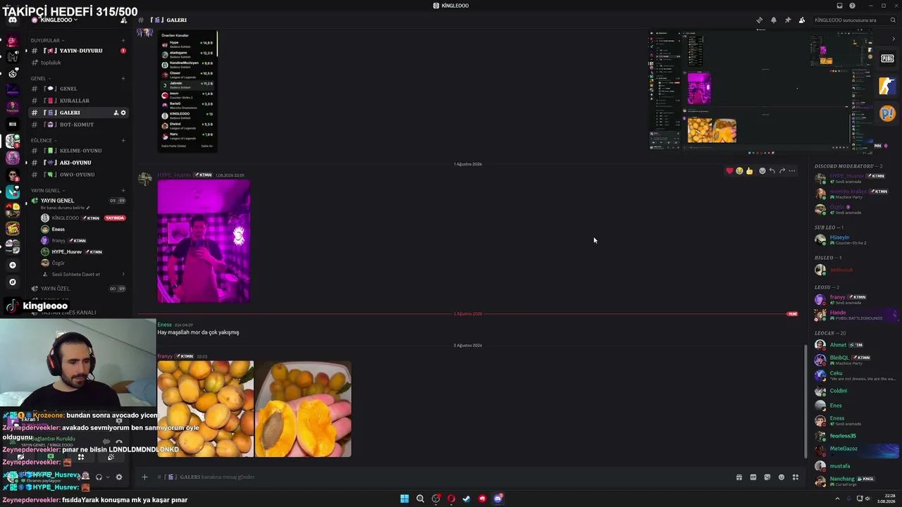Add channel to DUYURULAR category
This screenshot has width=902, height=507.
[x=123, y=40]
